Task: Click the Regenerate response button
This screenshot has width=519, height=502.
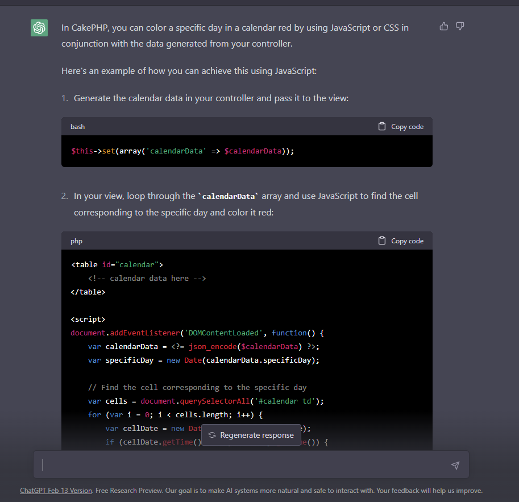Action: coord(251,434)
